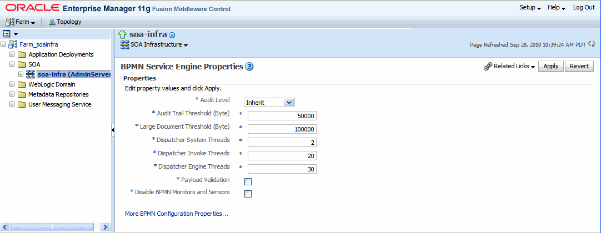Viewport: 601px width, 233px height.
Task: Check Disable BPMN Monitors and Sensors
Action: click(x=248, y=194)
